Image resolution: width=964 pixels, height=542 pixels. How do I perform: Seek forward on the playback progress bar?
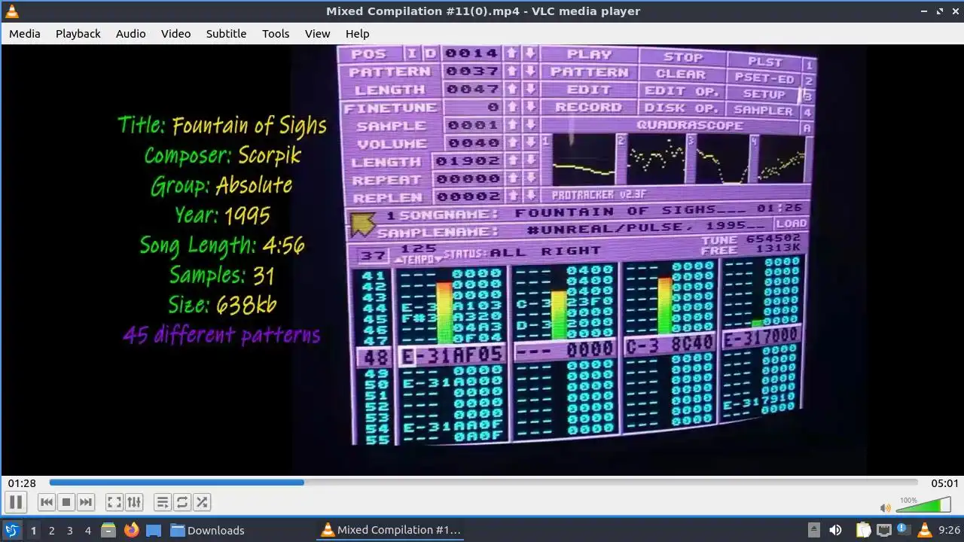(484, 483)
